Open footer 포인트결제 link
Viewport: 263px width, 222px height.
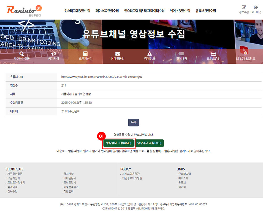[x=70, y=182]
